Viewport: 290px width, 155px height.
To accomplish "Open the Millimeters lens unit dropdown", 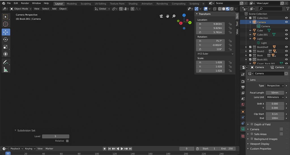I will tap(275, 97).
